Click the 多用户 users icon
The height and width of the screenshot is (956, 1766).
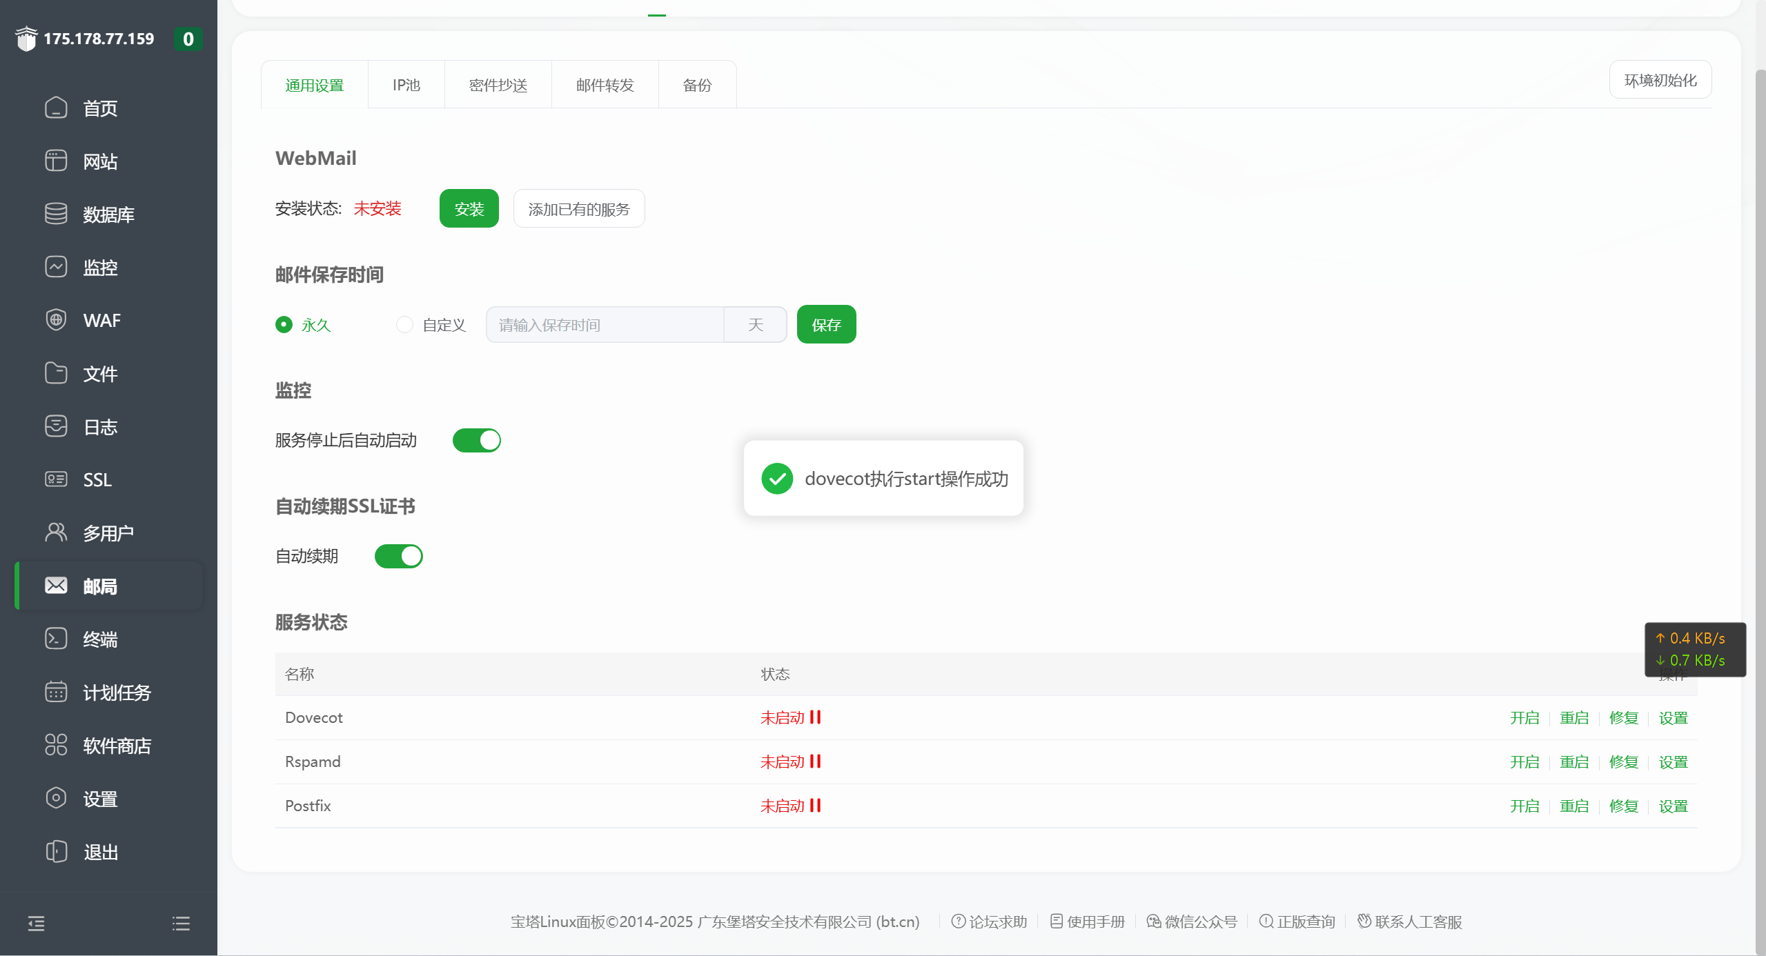point(56,532)
